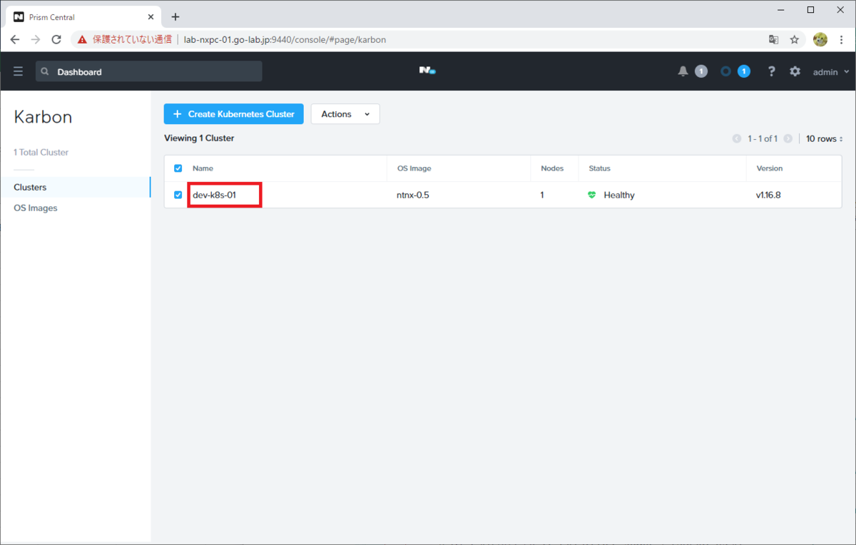Click the 1 - 1 of 1 pagination text
Viewport: 856px width, 545px height.
tap(763, 138)
